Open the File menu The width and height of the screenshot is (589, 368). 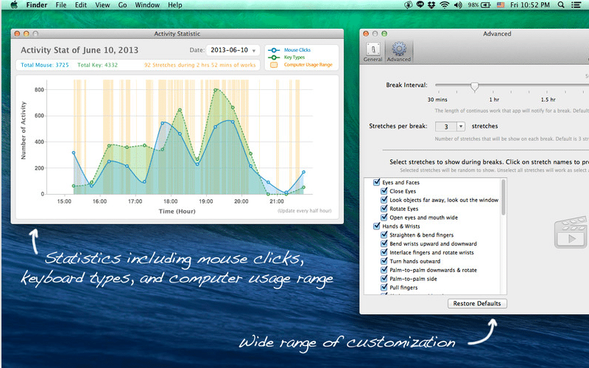61,5
